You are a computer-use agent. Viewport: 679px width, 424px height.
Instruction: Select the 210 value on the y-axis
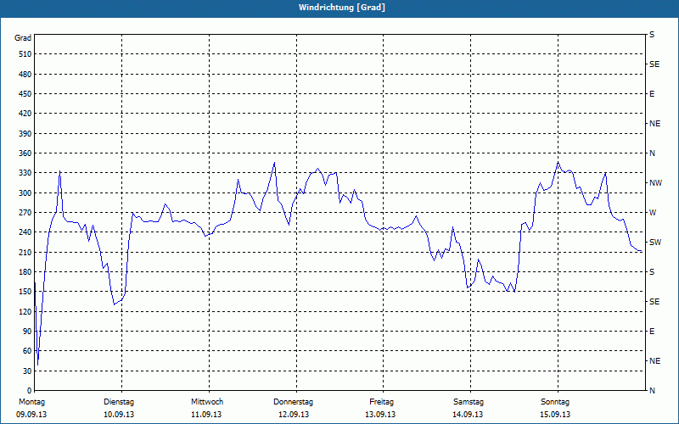[x=25, y=252]
